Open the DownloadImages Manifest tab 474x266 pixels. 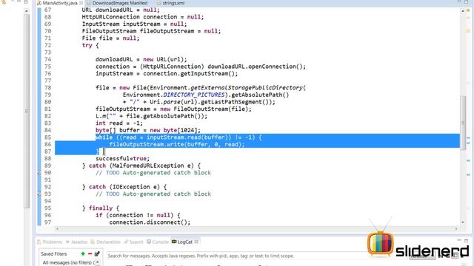pos(120,3)
